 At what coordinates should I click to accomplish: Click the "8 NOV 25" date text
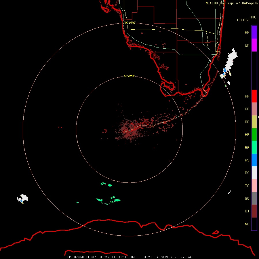coord(166,257)
